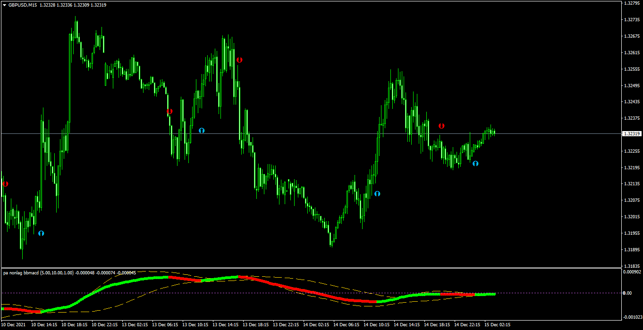Click the 0.00 indicator scale value
The height and width of the screenshot is (330, 643).
coord(627,293)
